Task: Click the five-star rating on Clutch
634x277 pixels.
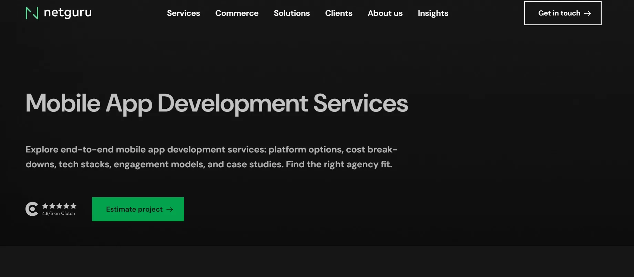Action: tap(59, 206)
